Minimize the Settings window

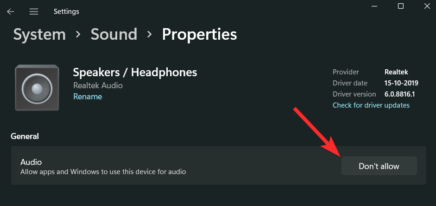374,6
